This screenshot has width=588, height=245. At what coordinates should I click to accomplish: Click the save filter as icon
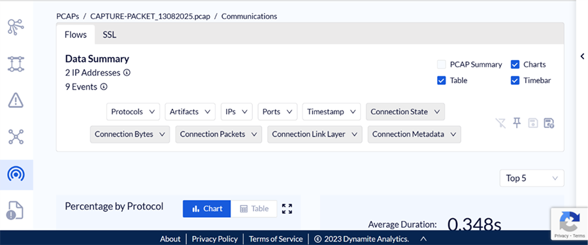click(549, 123)
